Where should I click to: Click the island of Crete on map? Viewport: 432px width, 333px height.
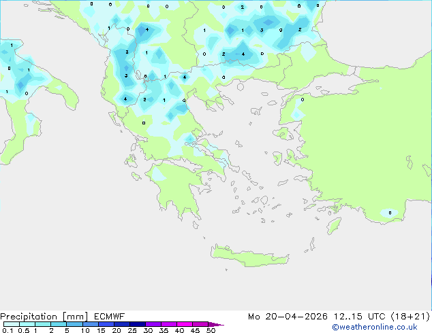coord(249,256)
